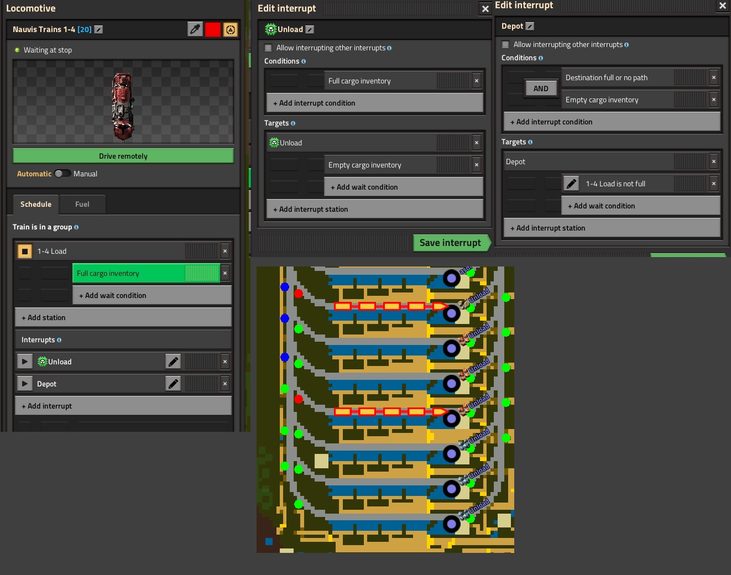Add interrupt condition in Depot editor

(612, 122)
